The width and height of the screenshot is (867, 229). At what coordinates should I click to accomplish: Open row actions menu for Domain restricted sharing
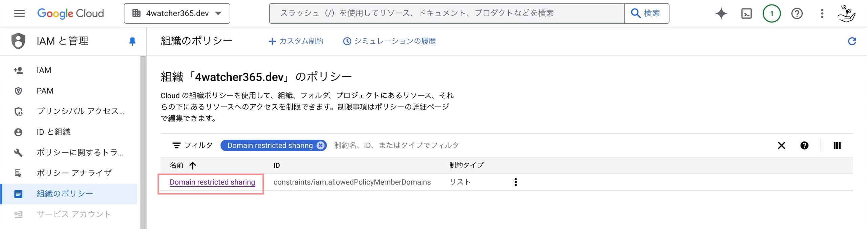click(515, 182)
